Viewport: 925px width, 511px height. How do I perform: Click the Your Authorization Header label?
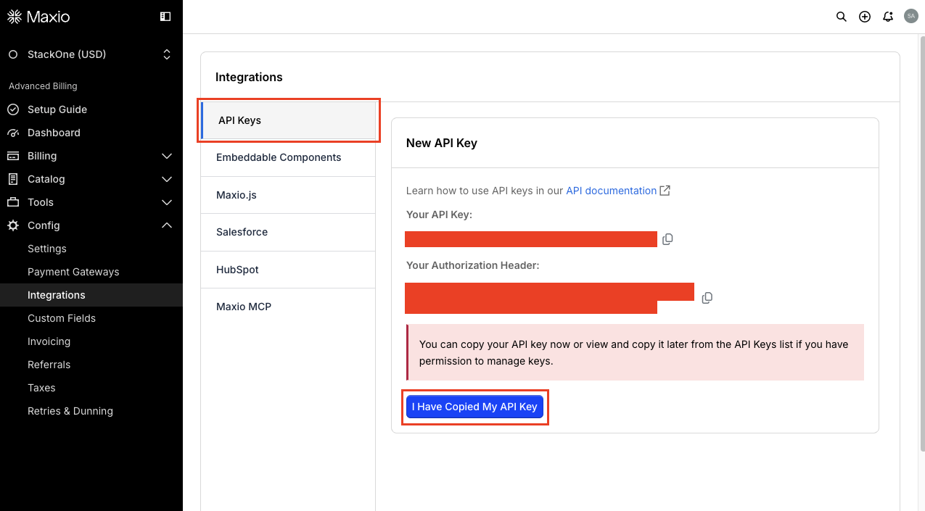click(x=473, y=265)
